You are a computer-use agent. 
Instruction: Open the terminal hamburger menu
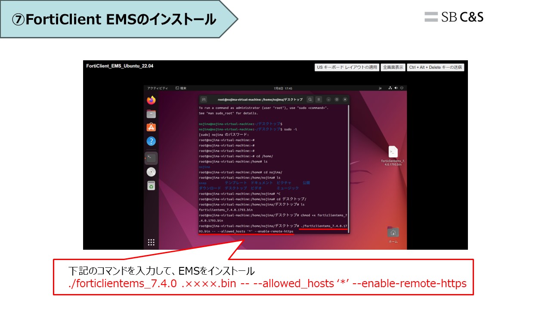click(x=319, y=99)
